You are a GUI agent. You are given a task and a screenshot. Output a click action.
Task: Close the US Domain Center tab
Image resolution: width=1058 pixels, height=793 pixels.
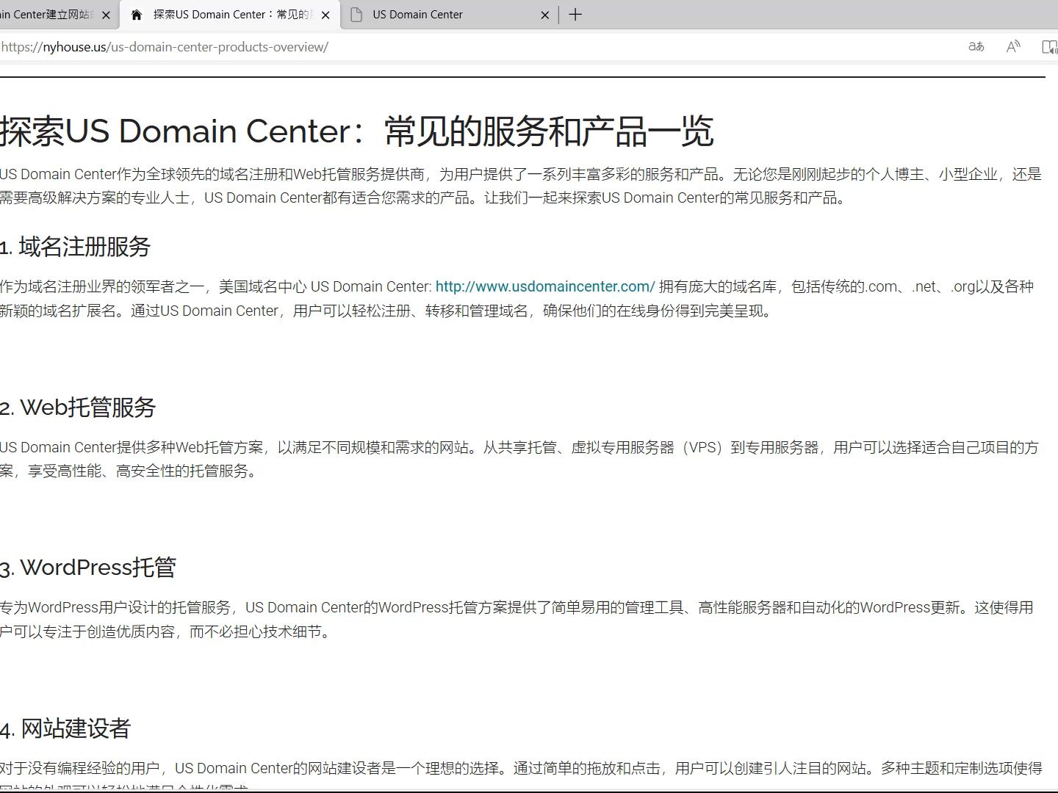[544, 14]
